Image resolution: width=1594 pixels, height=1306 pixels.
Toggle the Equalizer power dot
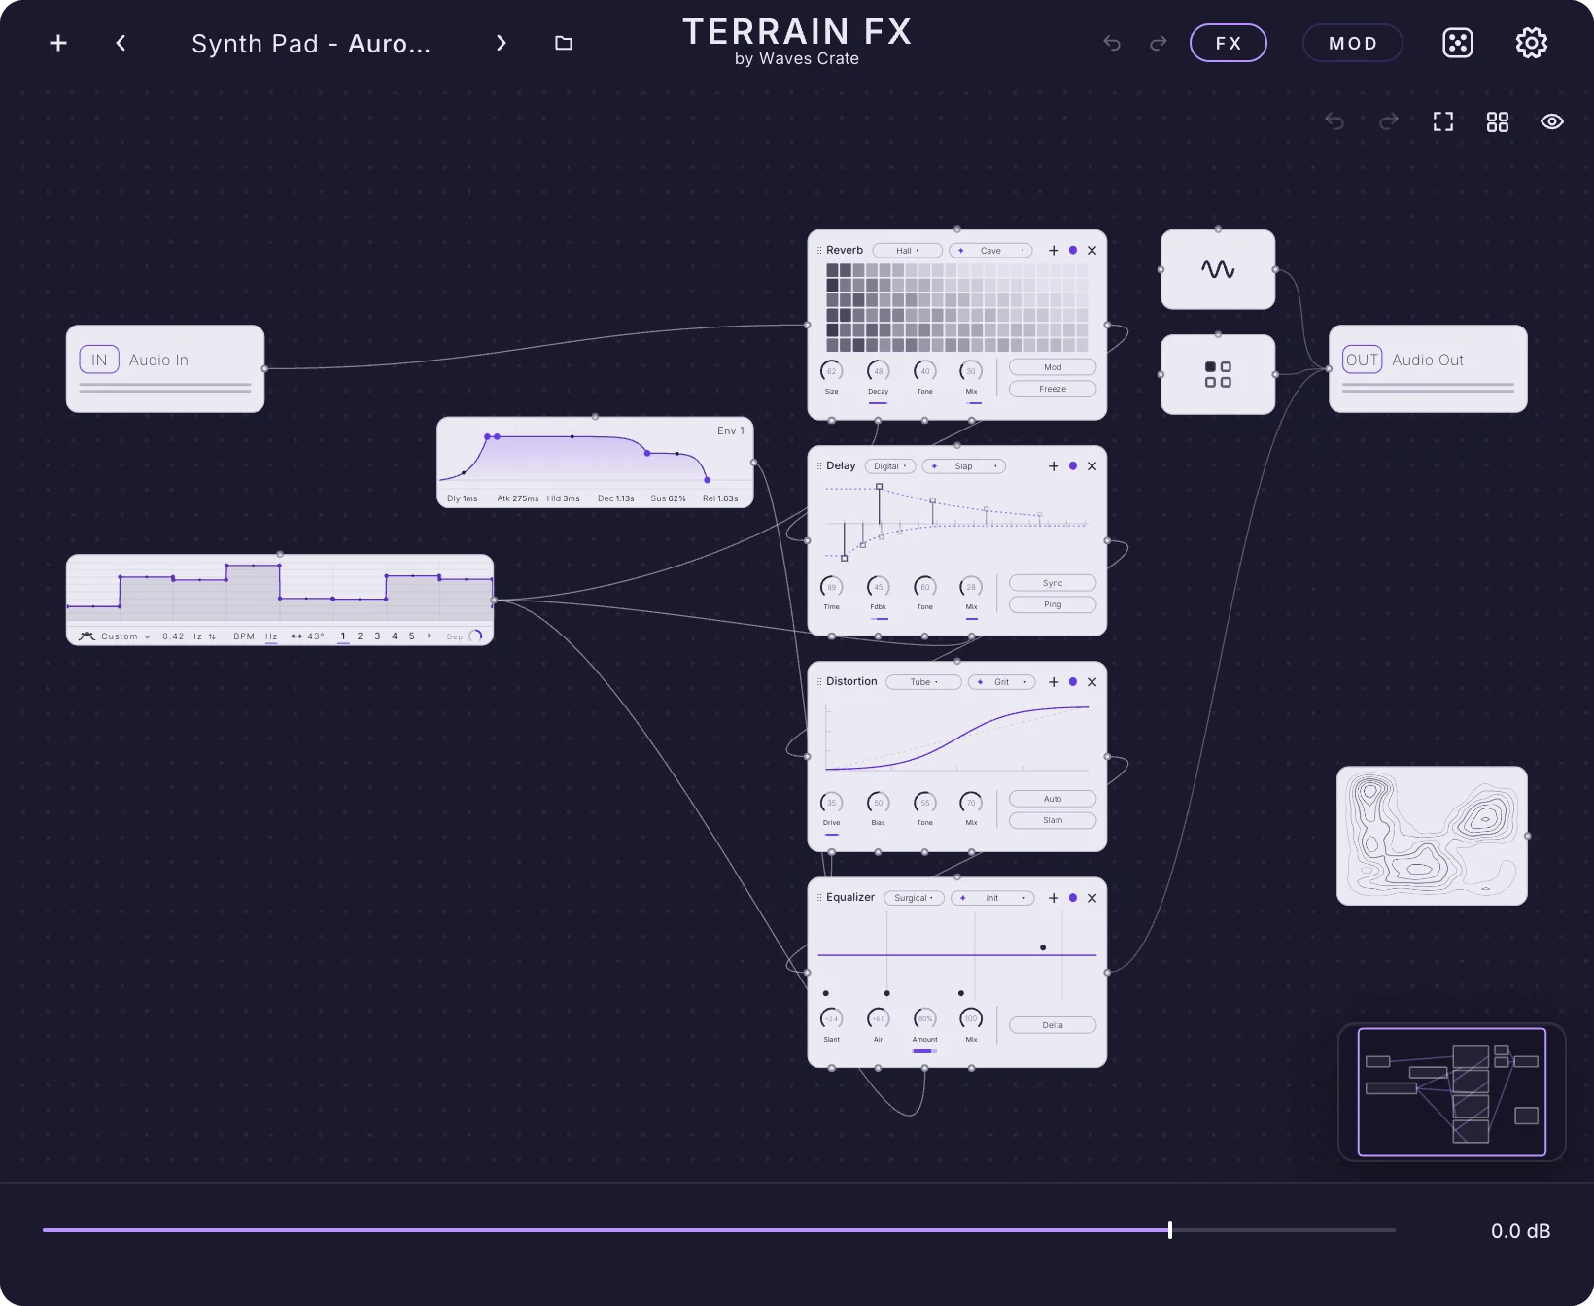(x=1073, y=898)
